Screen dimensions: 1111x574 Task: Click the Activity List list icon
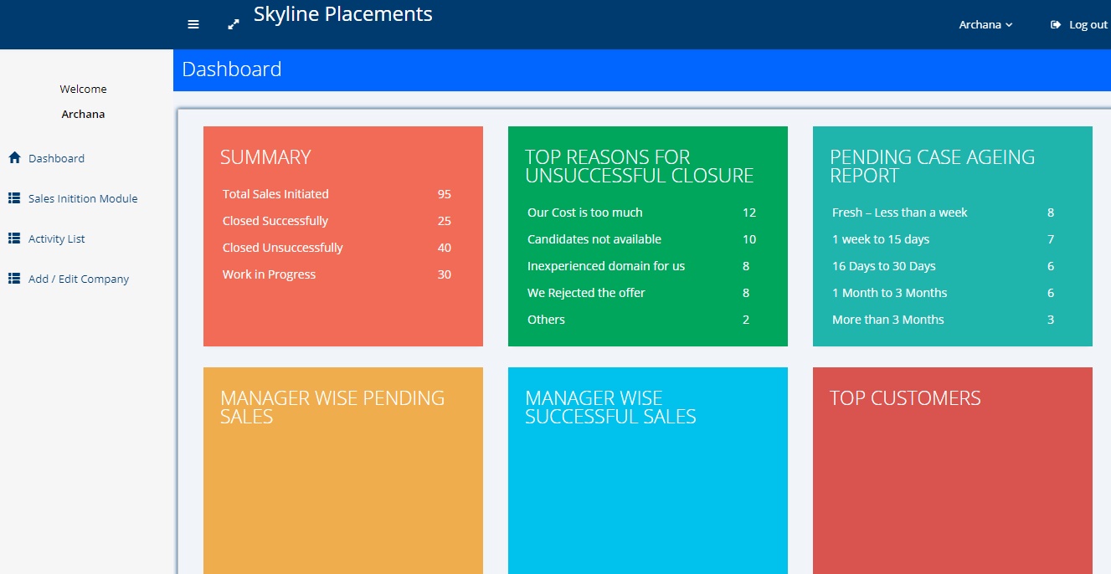tap(14, 238)
